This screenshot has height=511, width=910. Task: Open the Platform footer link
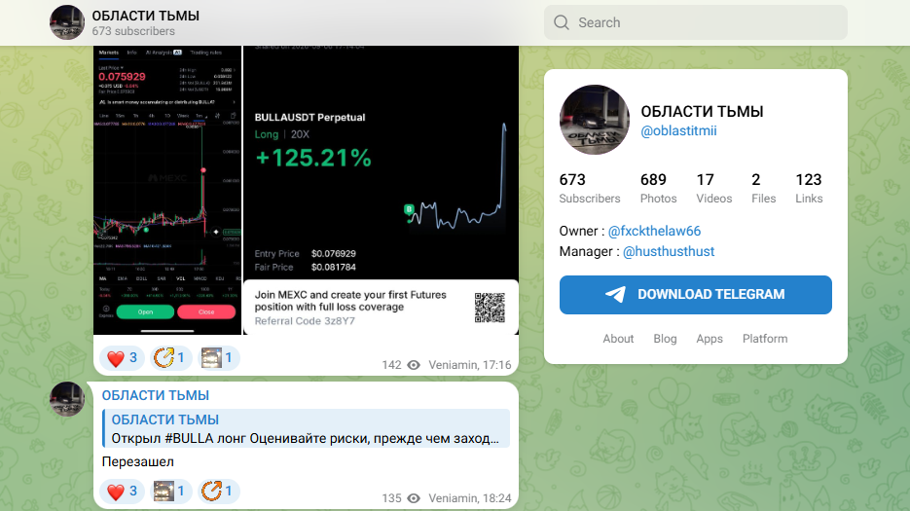[765, 339]
